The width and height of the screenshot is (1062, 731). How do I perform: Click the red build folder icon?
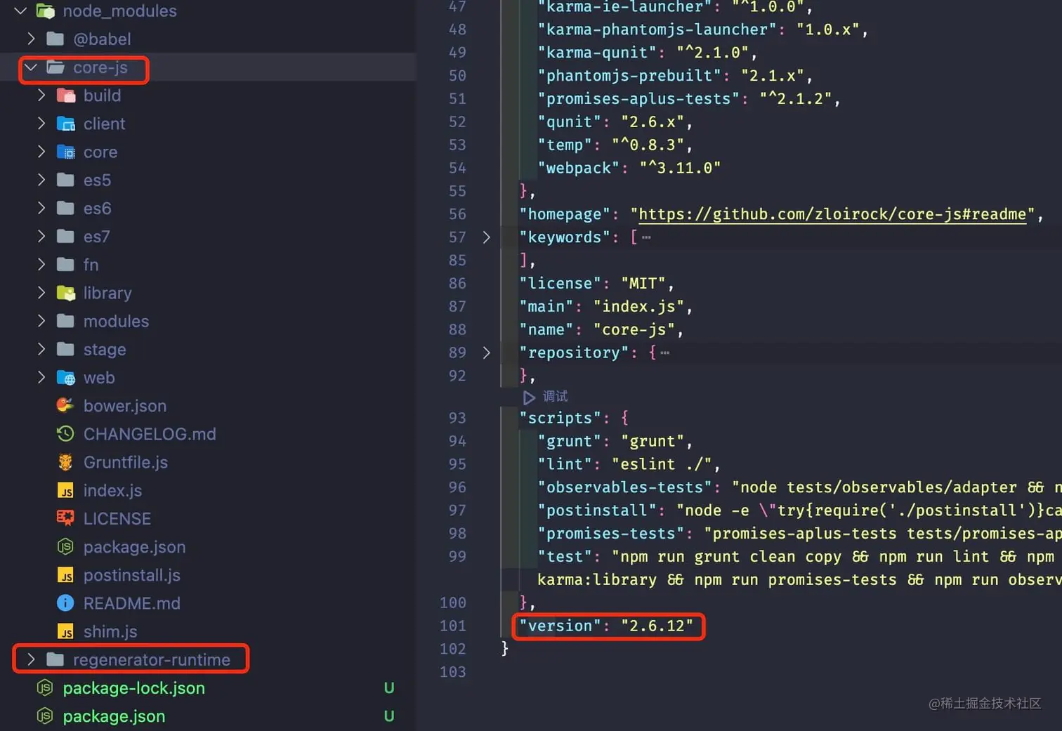(x=65, y=96)
